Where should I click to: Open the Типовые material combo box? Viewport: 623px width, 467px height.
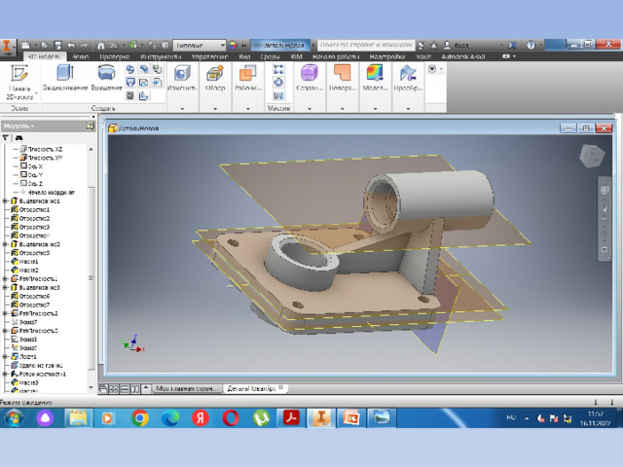(x=200, y=46)
